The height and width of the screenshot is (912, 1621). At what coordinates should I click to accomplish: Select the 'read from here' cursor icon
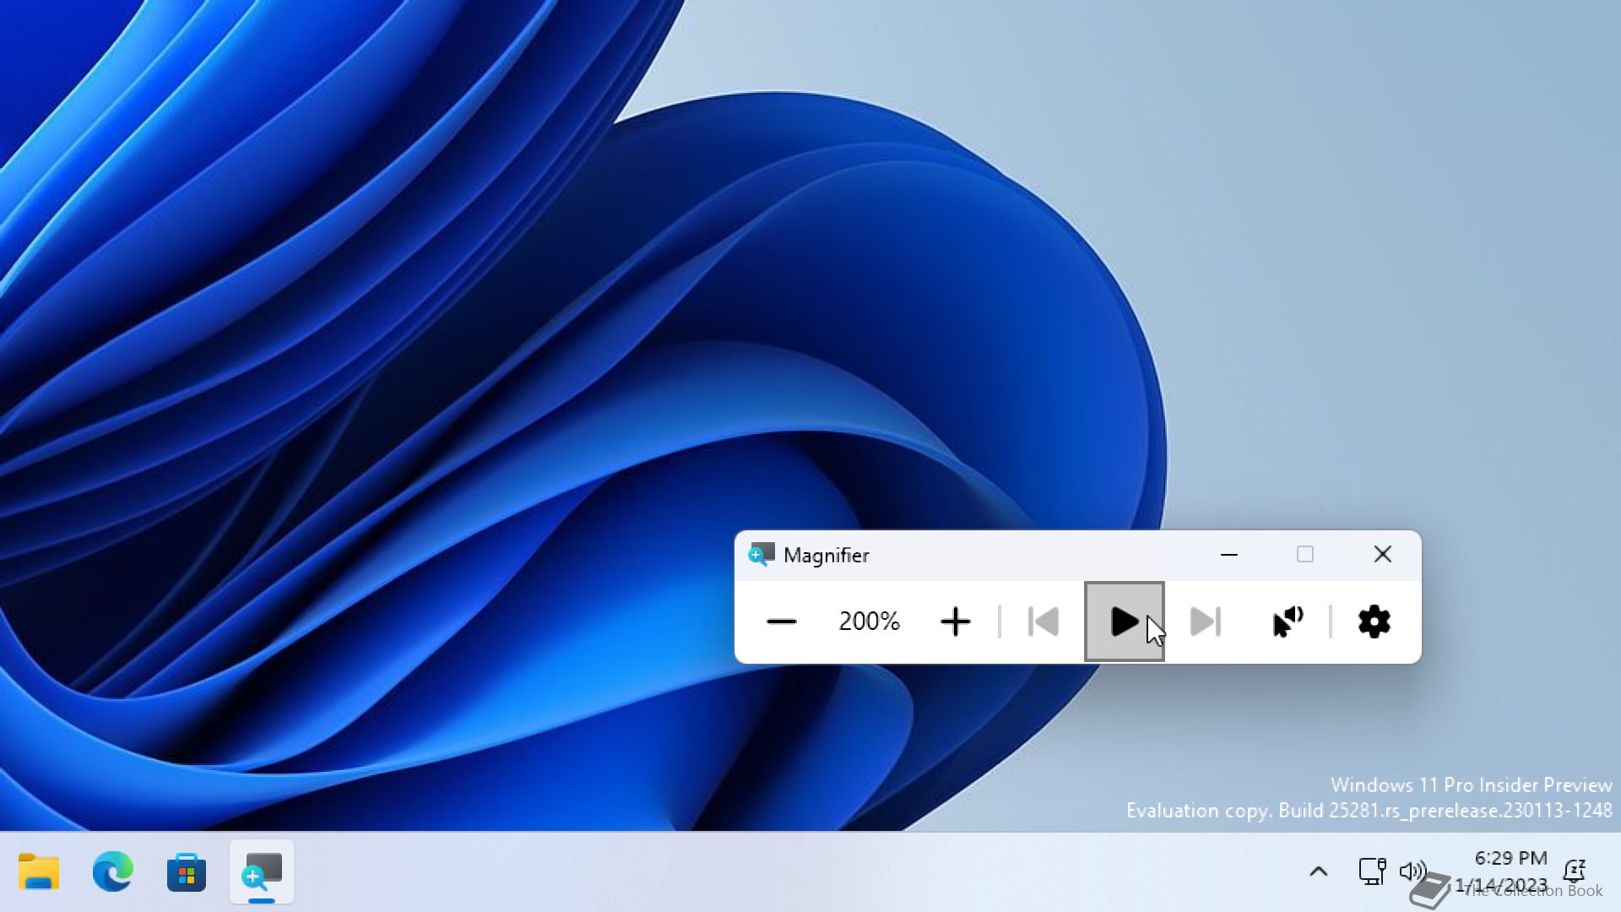pos(1288,622)
